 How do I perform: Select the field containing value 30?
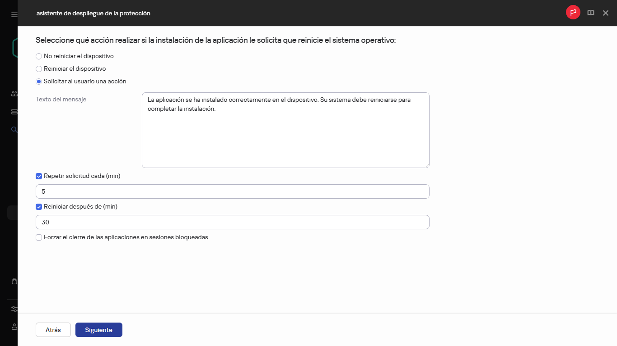(x=232, y=222)
